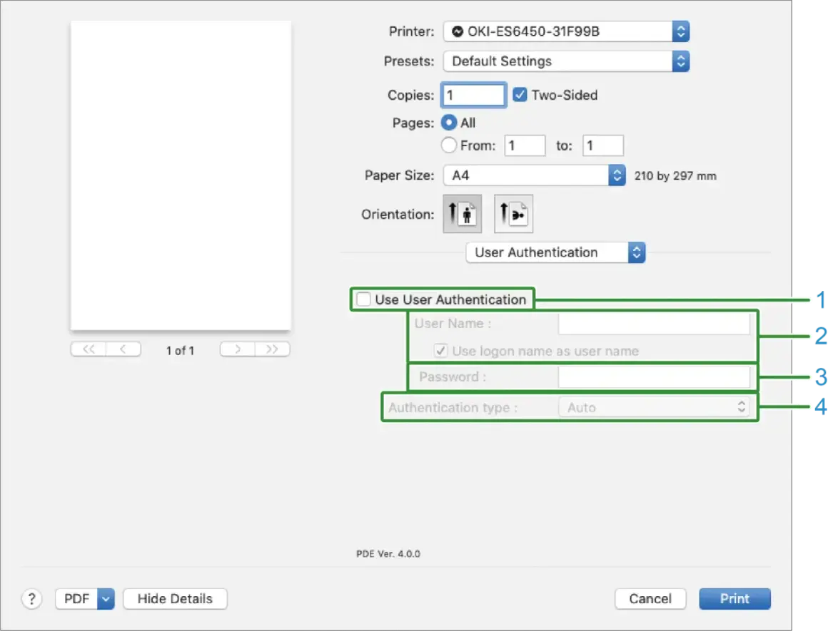Open PDF dropdown arrow menu
The image size is (828, 631).
[x=106, y=599]
